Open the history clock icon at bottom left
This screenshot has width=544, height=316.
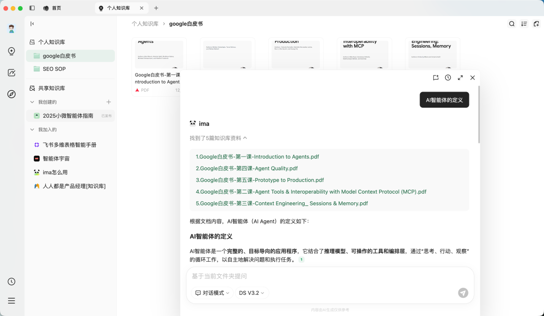pyautogui.click(x=12, y=281)
